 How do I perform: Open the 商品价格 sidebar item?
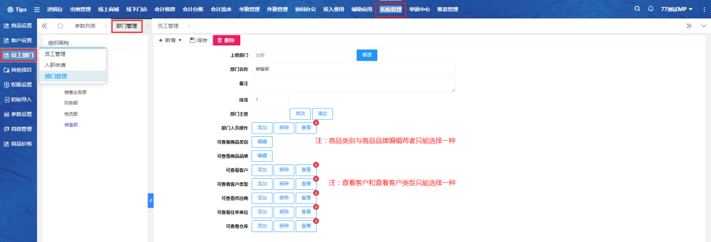(x=18, y=144)
